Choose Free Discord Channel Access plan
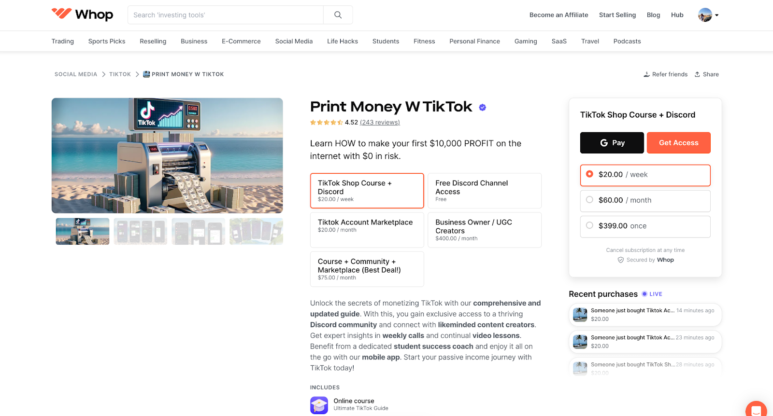The image size is (773, 416). click(485, 191)
